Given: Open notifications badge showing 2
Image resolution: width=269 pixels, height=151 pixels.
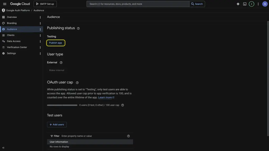Looking at the screenshot, I should coord(251,4).
